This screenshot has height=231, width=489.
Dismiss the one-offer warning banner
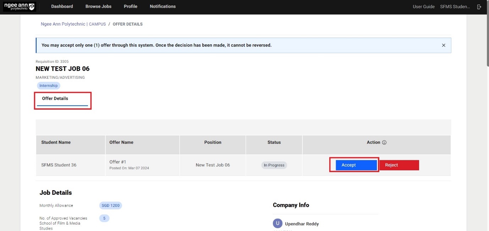(x=443, y=45)
